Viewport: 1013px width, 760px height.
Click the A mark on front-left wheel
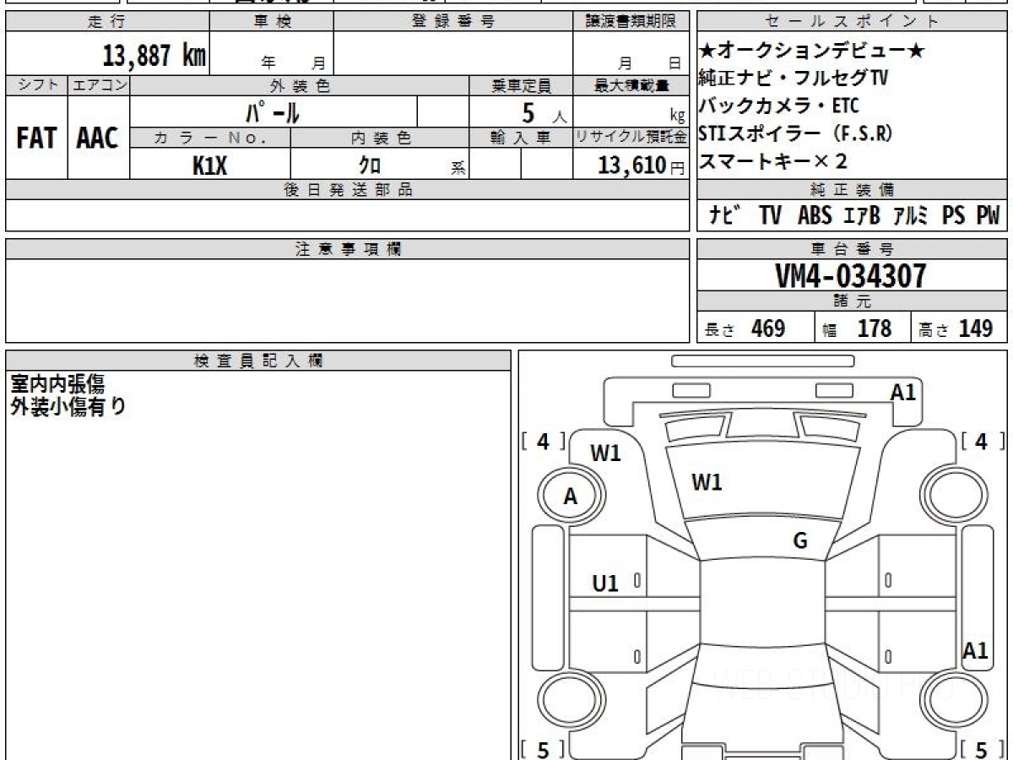(x=571, y=497)
